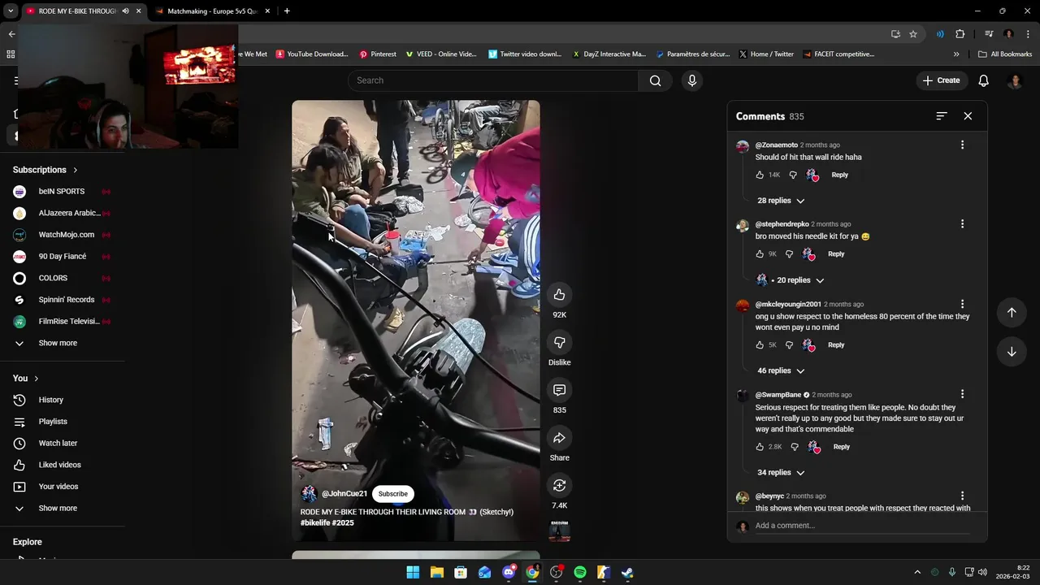The image size is (1040, 585).
Task: Open Spotify from the taskbar
Action: coord(579,572)
